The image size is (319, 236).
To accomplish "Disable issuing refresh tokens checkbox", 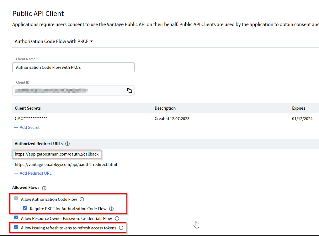I will click(16, 228).
